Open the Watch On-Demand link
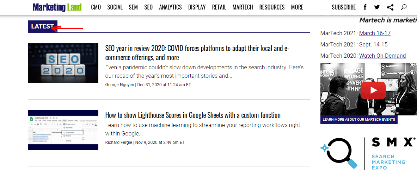417x171 pixels. click(382, 56)
